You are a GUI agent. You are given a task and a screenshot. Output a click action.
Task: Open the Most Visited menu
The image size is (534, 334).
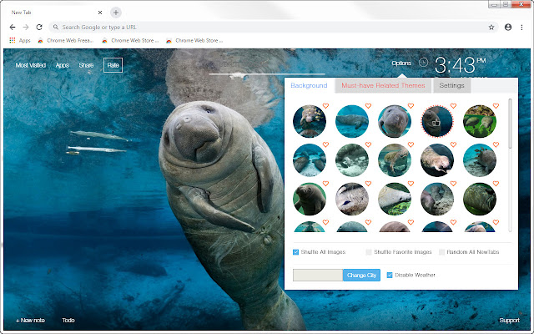tap(31, 65)
